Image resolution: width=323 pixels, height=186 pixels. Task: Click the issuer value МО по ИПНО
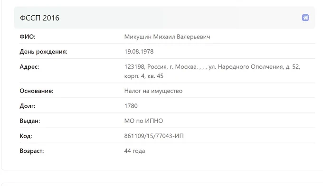click(x=143, y=121)
